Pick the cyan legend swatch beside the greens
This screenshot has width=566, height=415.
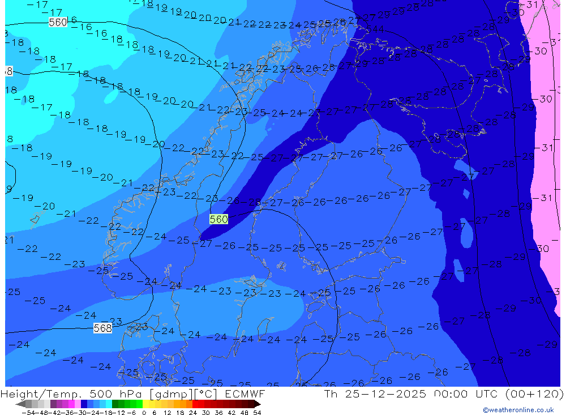coord(109,404)
